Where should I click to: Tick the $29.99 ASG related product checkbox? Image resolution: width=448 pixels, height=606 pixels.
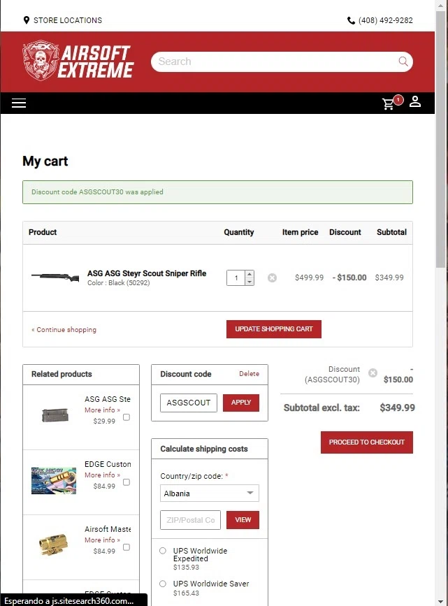[x=127, y=417]
